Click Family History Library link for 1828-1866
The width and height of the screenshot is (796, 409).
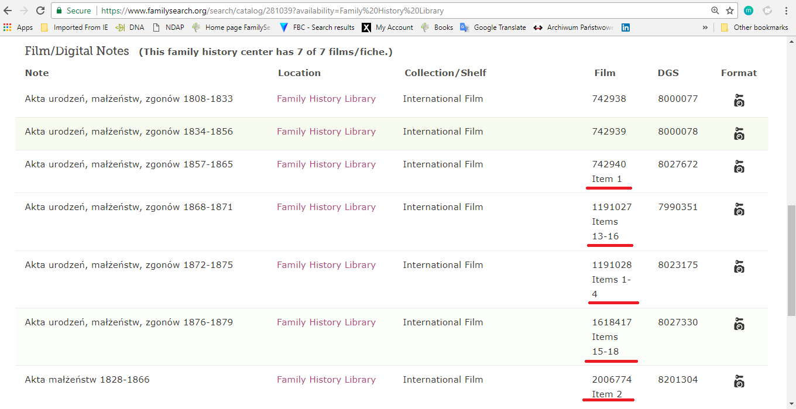326,380
